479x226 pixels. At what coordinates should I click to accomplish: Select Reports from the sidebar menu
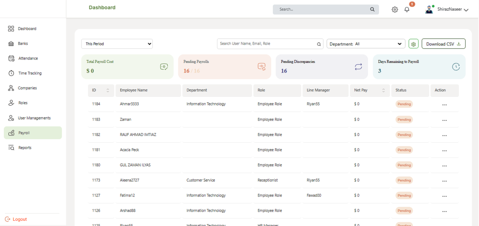coord(25,147)
